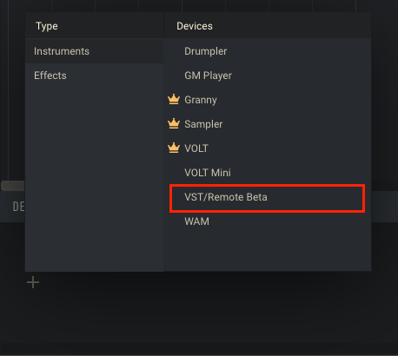
Task: Pick the Granny instrument entry
Action: 268,100
